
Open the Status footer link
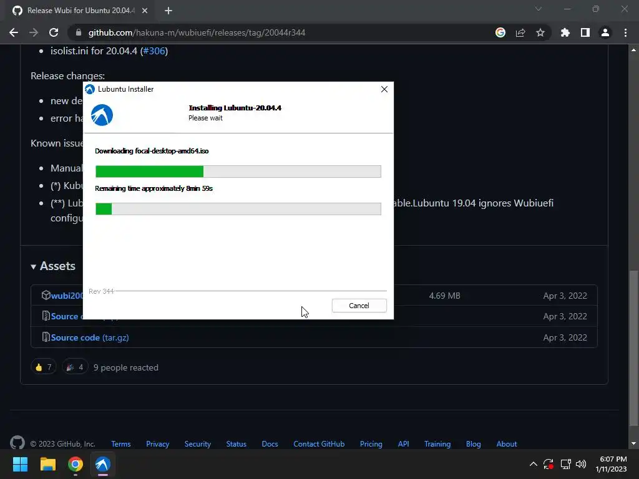point(237,444)
